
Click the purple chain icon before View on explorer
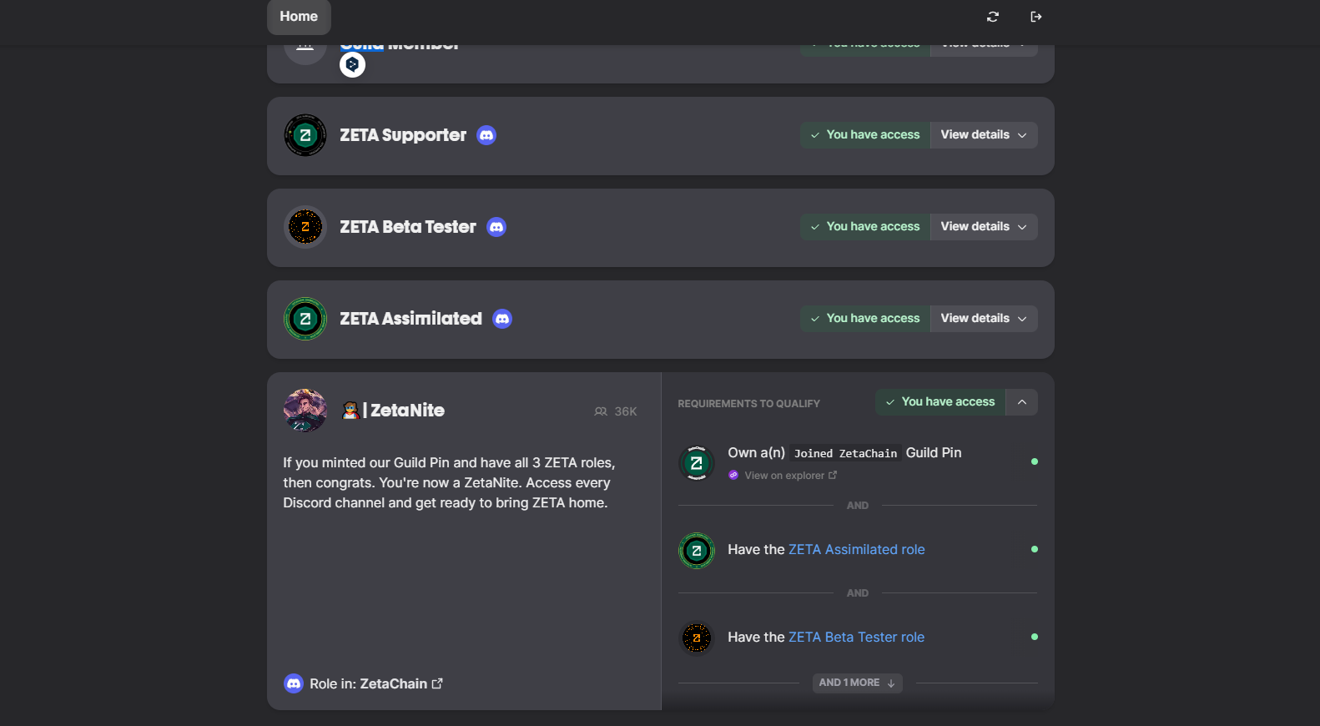pos(733,476)
